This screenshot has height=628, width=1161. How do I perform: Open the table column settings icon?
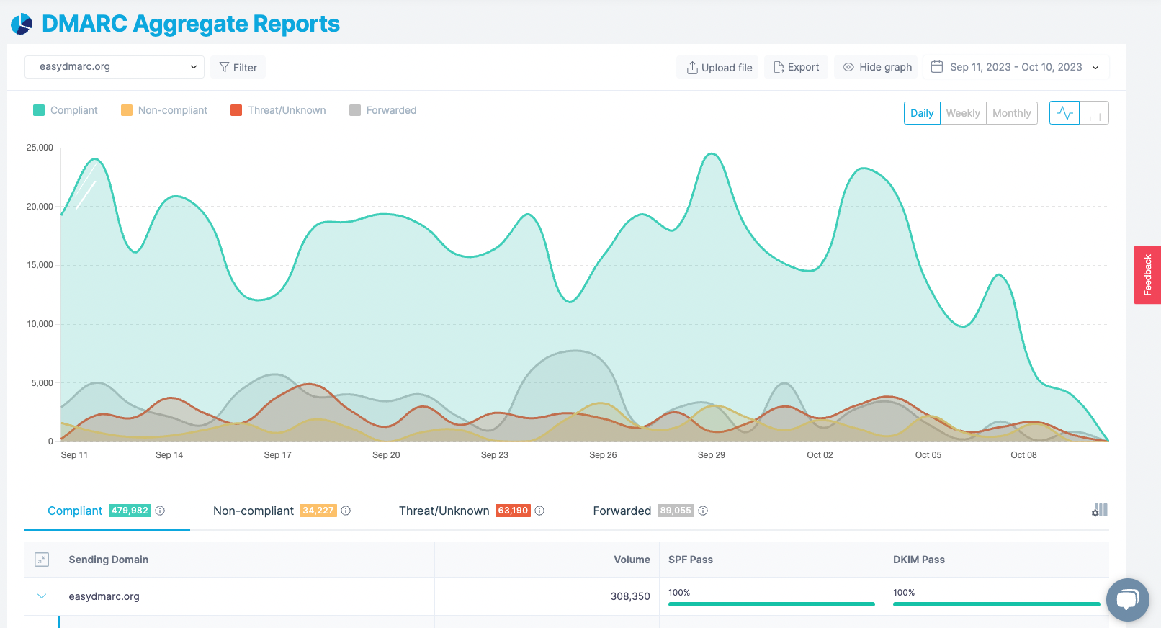tap(1099, 511)
